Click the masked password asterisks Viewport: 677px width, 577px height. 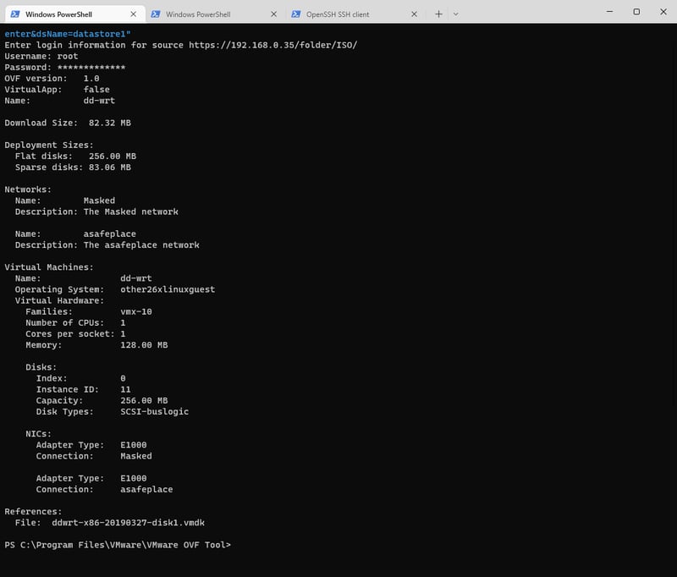click(x=91, y=67)
